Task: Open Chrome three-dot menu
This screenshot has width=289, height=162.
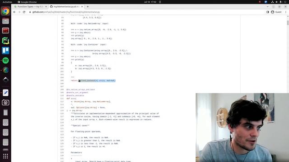Action: 286,12
